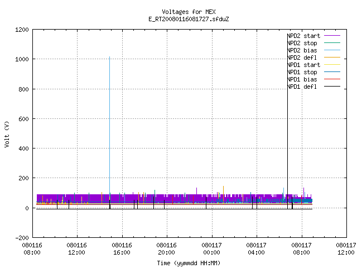
Task: Click the '080116 08:00' x-axis tick label
Action: tap(32, 249)
